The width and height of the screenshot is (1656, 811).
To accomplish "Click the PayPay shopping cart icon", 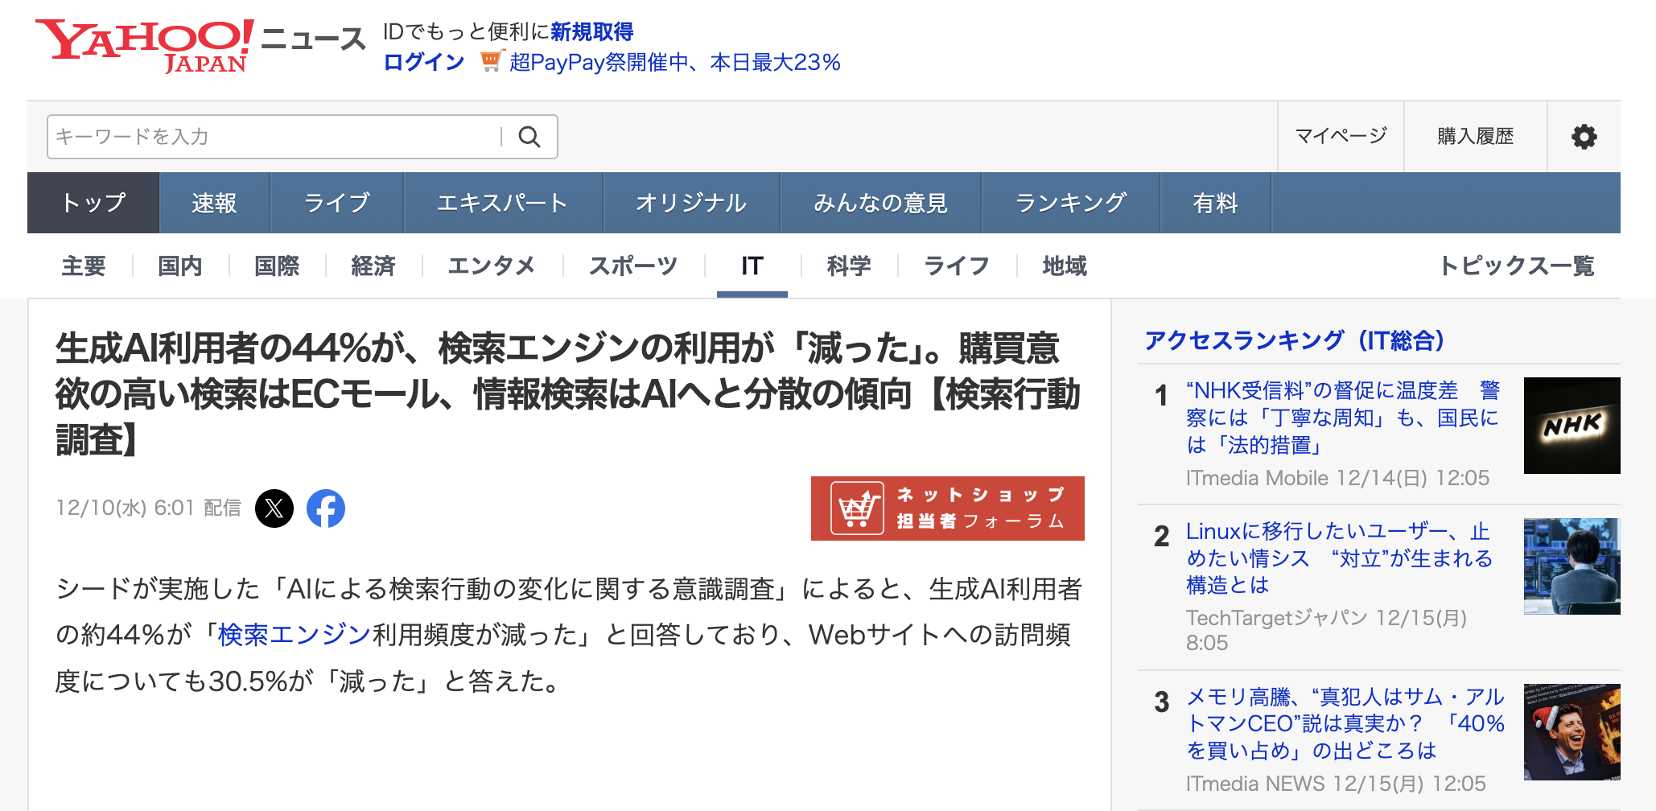I will click(x=491, y=61).
